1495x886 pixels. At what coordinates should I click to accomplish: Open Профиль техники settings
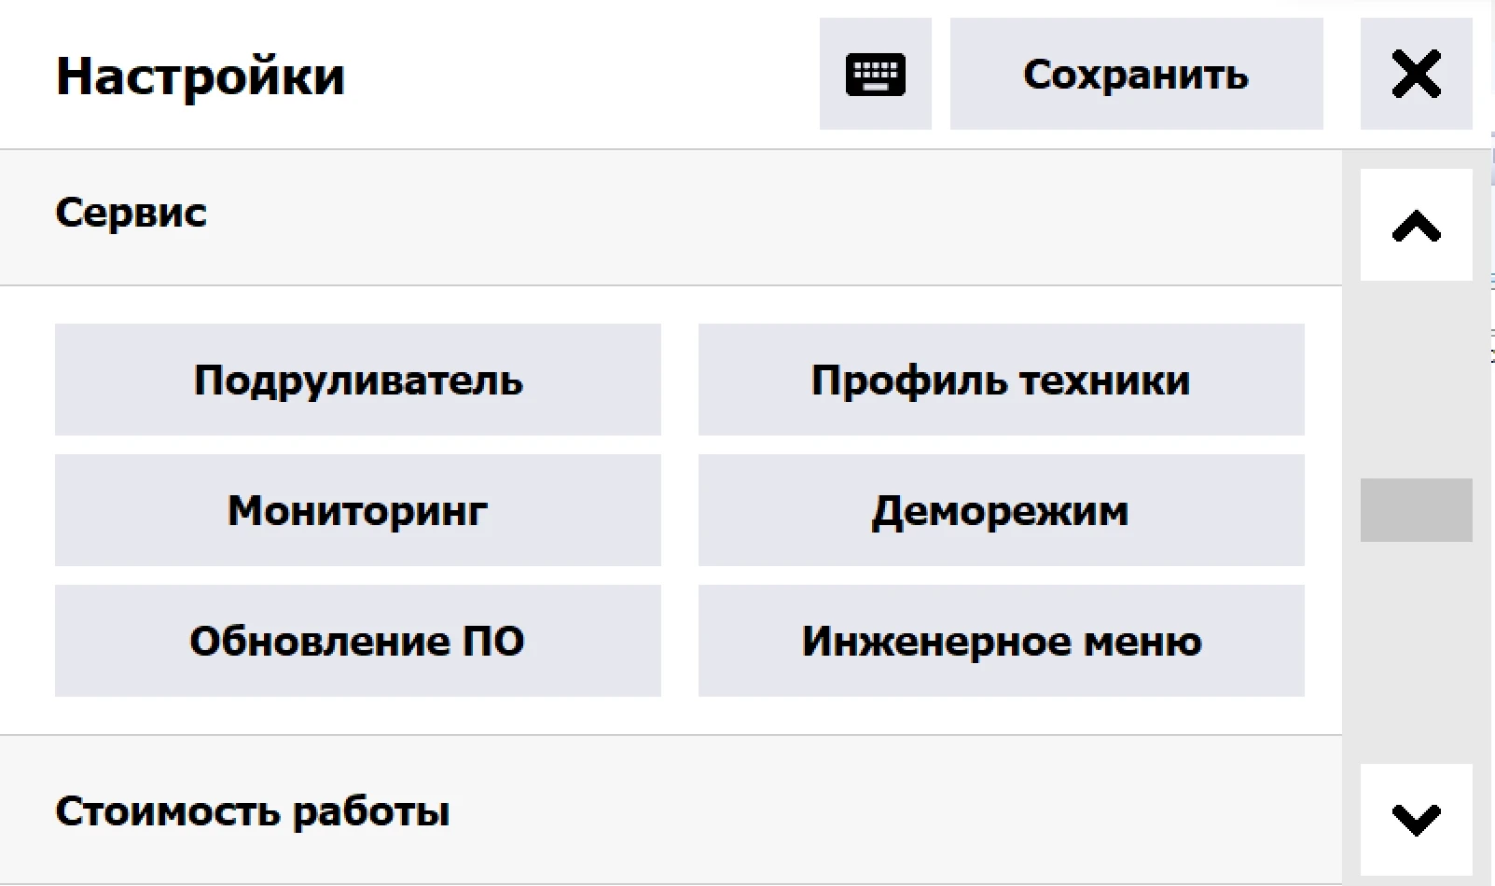point(1001,380)
